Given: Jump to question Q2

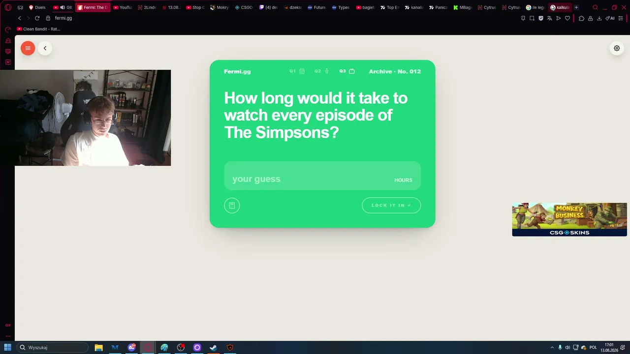Looking at the screenshot, I should (x=321, y=71).
